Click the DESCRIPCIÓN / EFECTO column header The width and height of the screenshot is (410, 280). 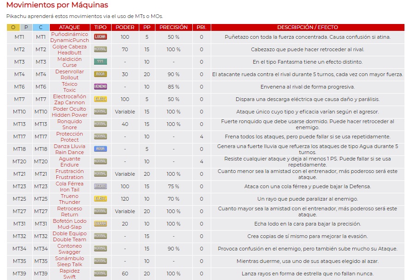click(308, 27)
